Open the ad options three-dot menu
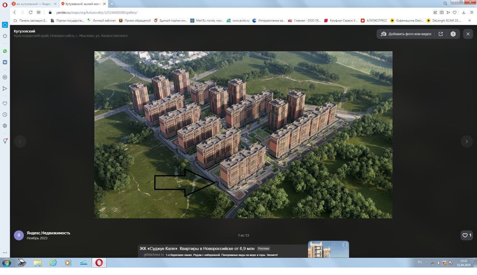 click(x=345, y=245)
